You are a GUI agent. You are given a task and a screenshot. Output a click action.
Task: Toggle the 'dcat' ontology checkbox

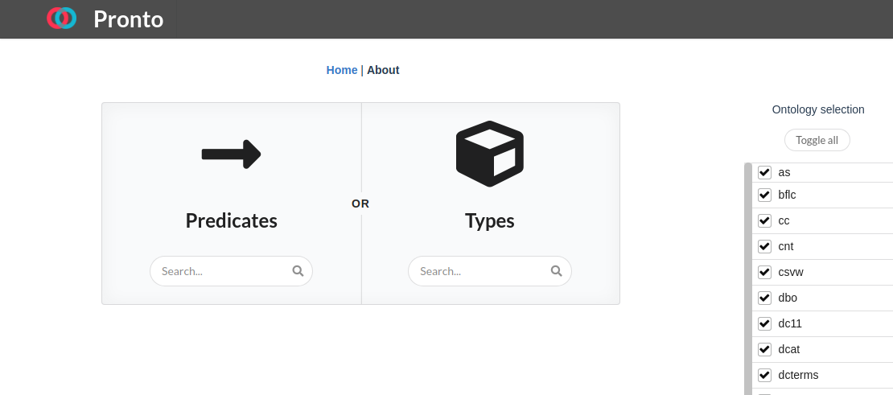click(764, 349)
